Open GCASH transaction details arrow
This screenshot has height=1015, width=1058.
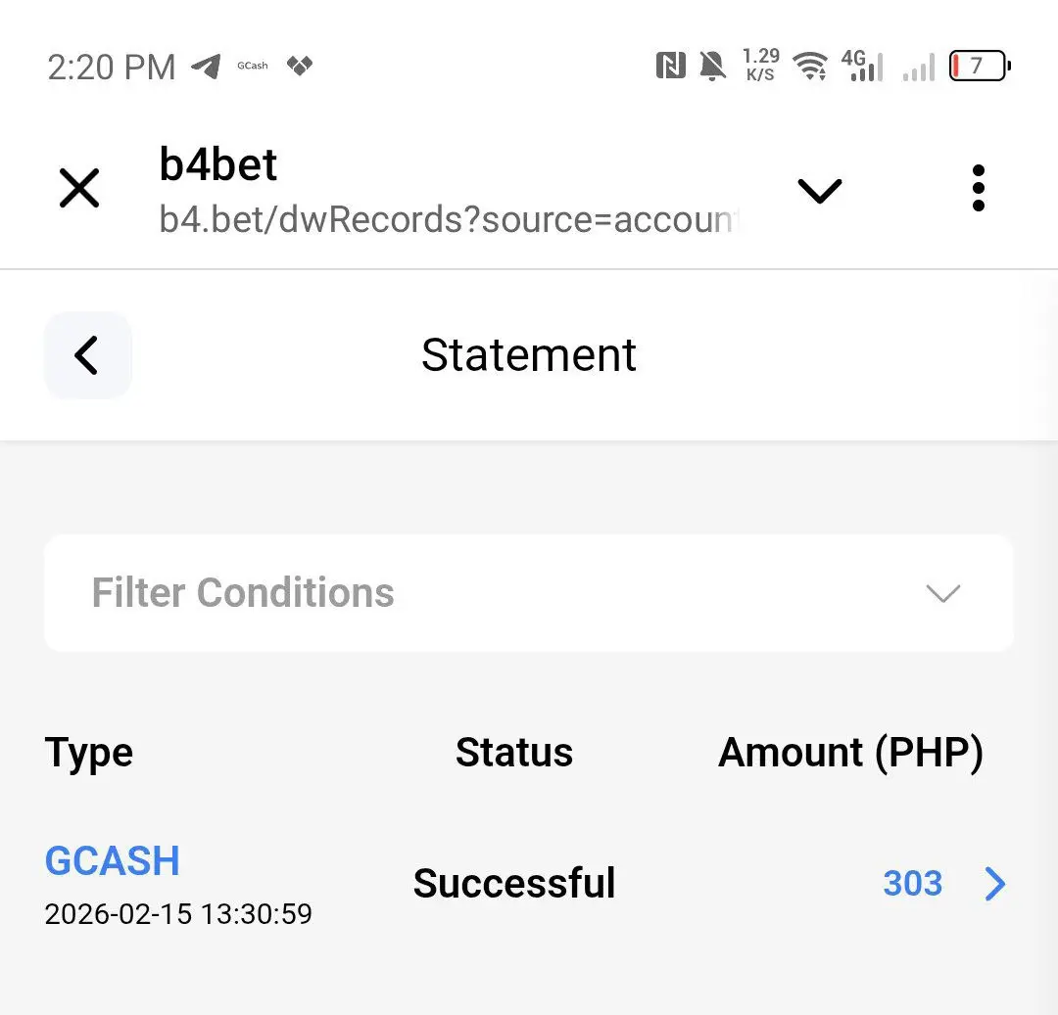tap(995, 884)
